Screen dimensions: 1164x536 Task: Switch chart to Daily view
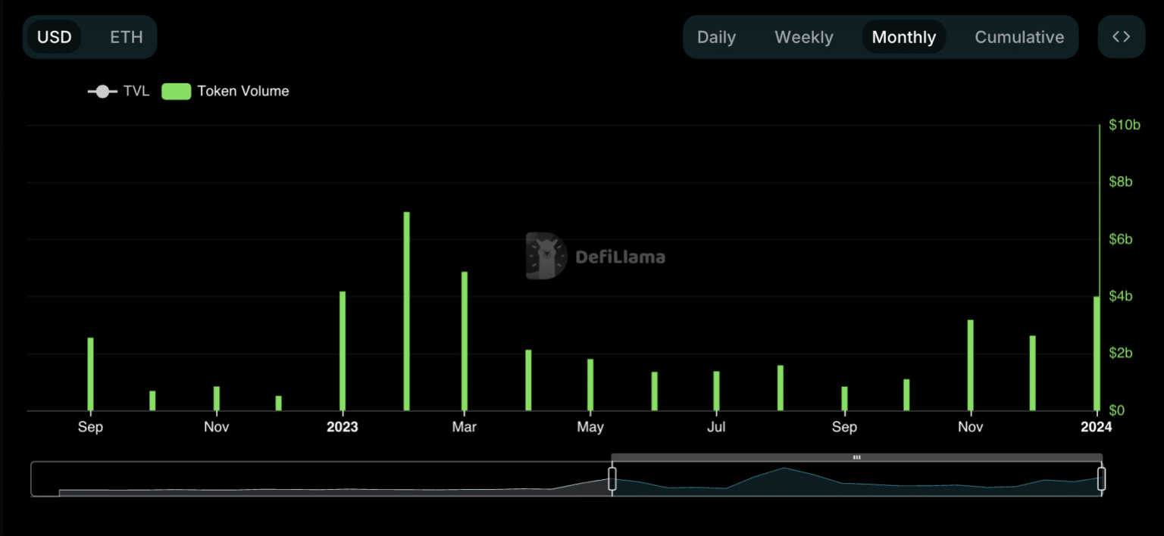point(716,37)
